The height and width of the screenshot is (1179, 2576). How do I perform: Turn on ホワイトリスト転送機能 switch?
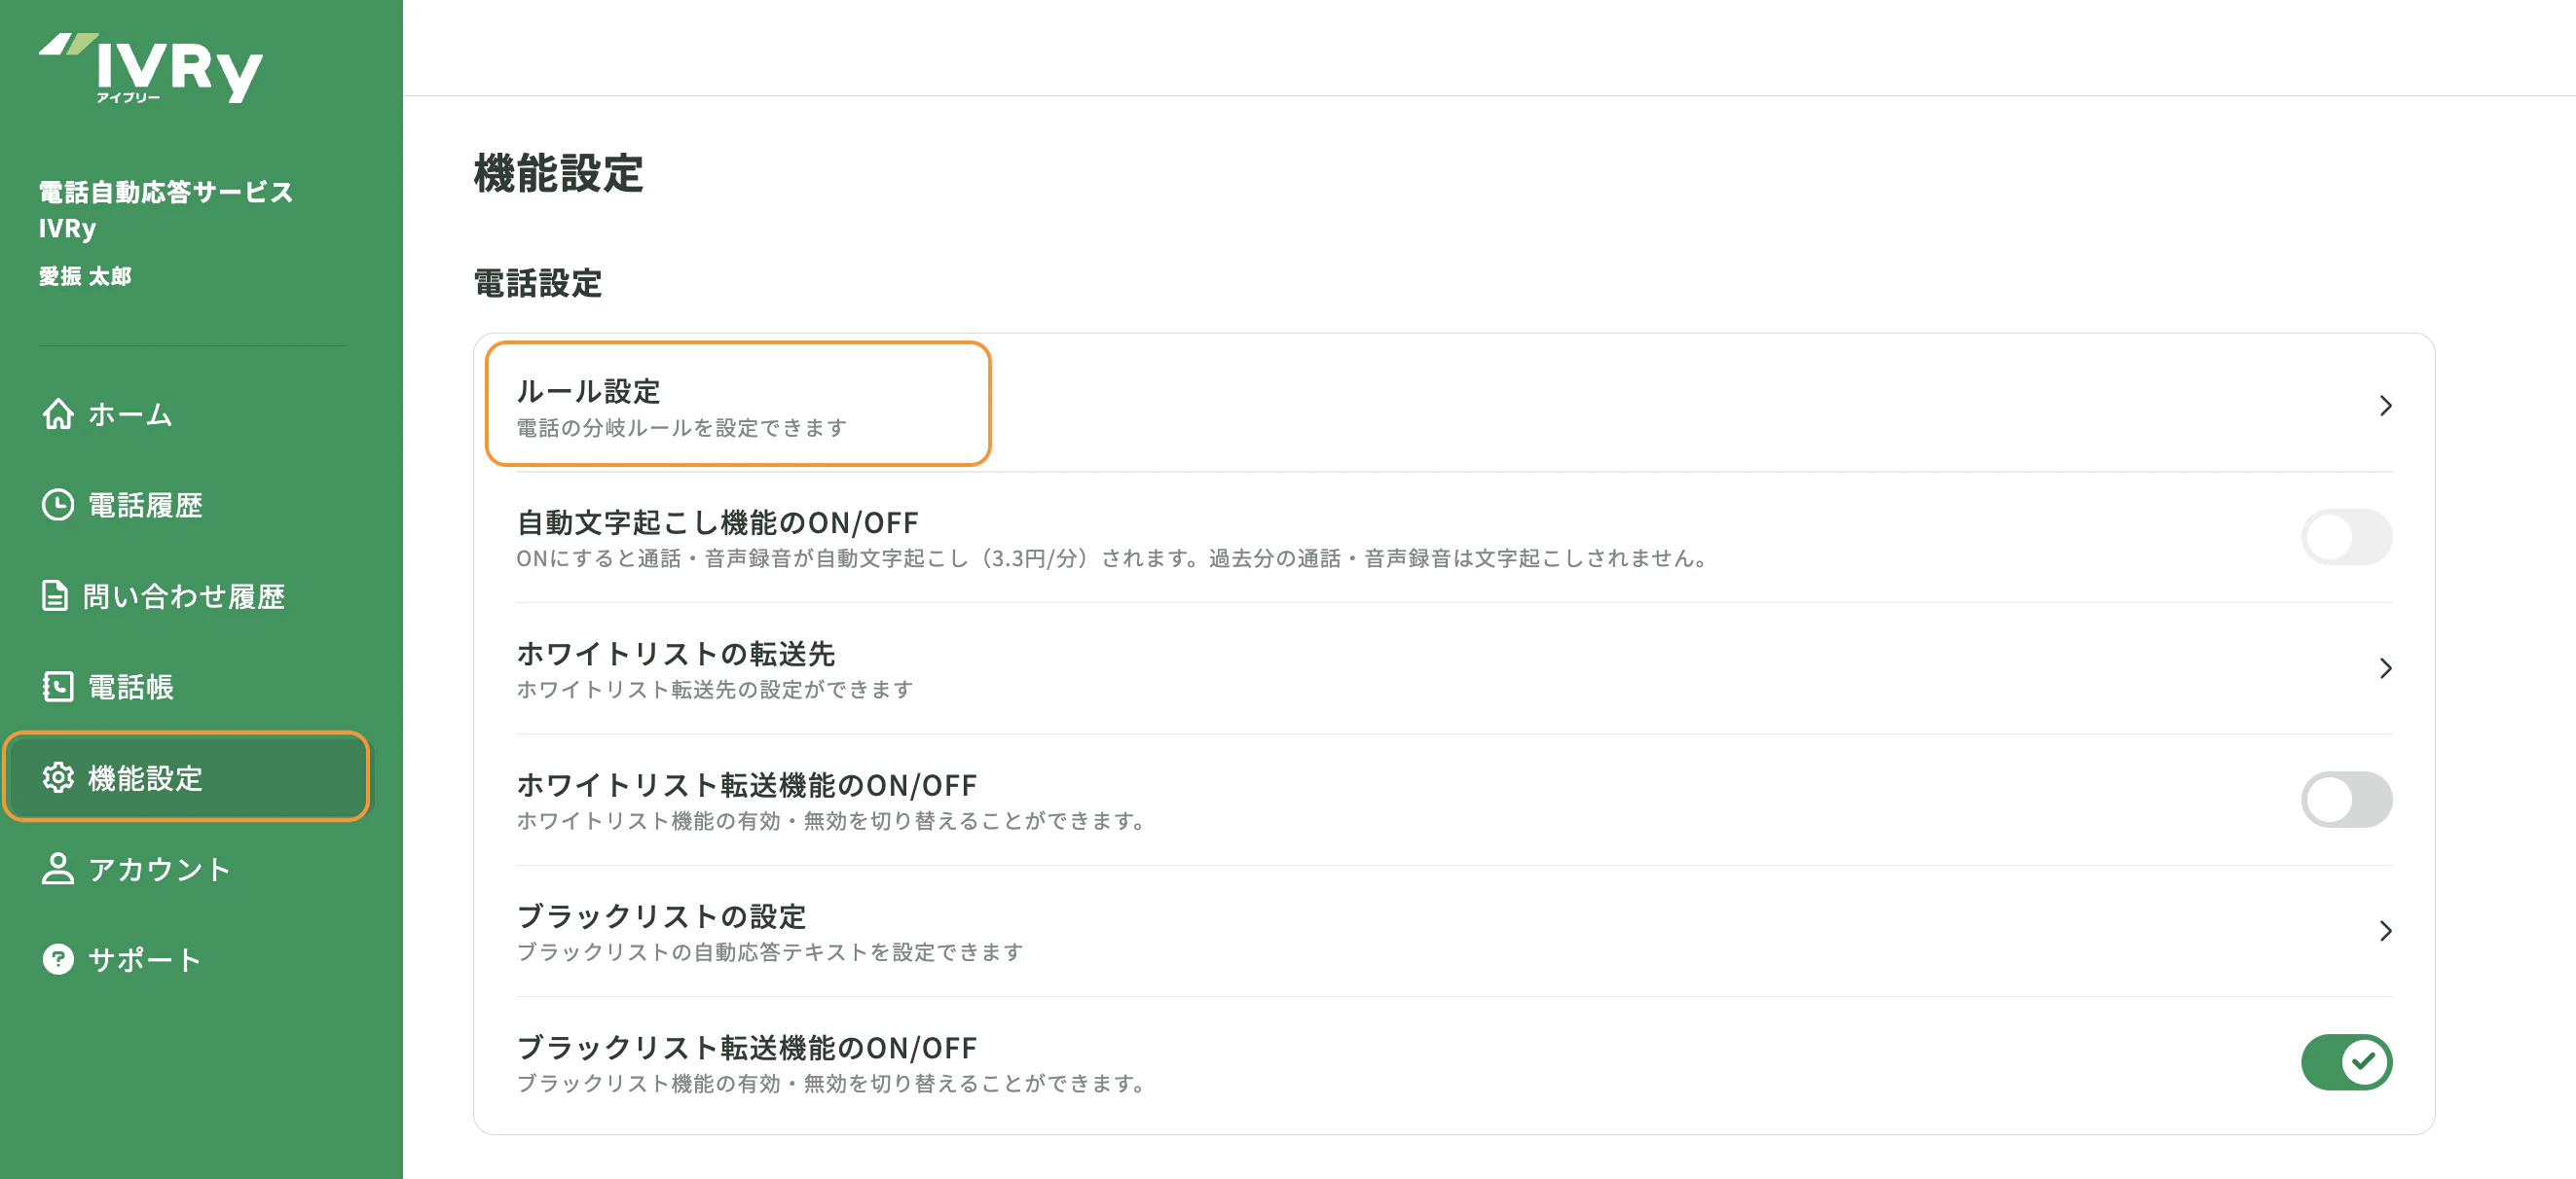[2346, 800]
